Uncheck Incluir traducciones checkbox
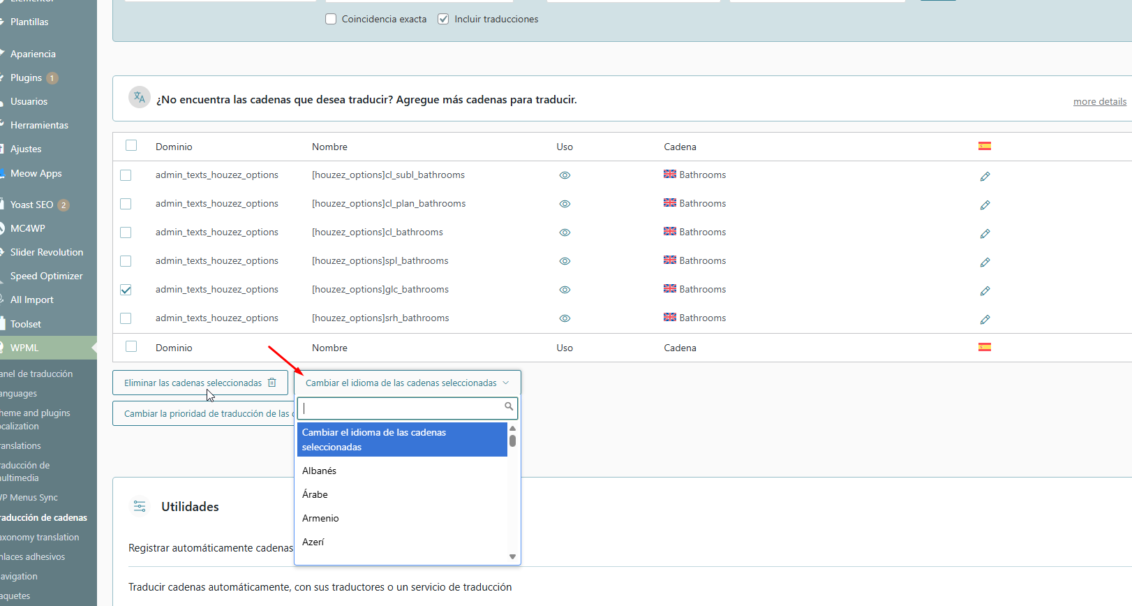1132x606 pixels. coord(443,19)
